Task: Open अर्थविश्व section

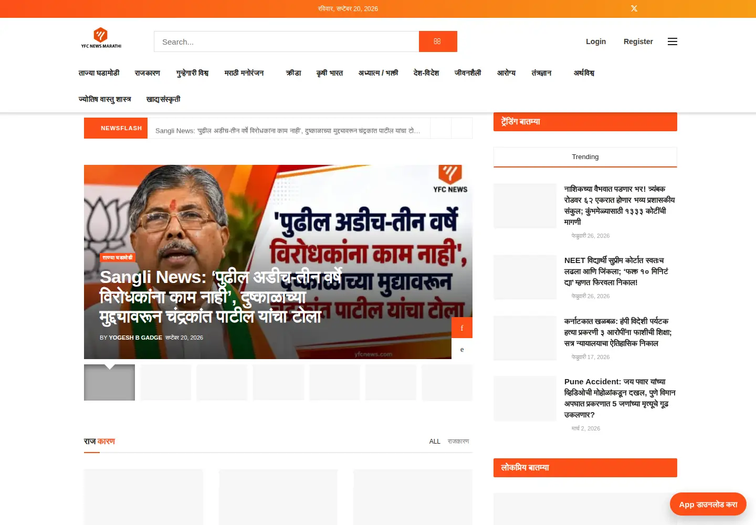Action: 584,73
